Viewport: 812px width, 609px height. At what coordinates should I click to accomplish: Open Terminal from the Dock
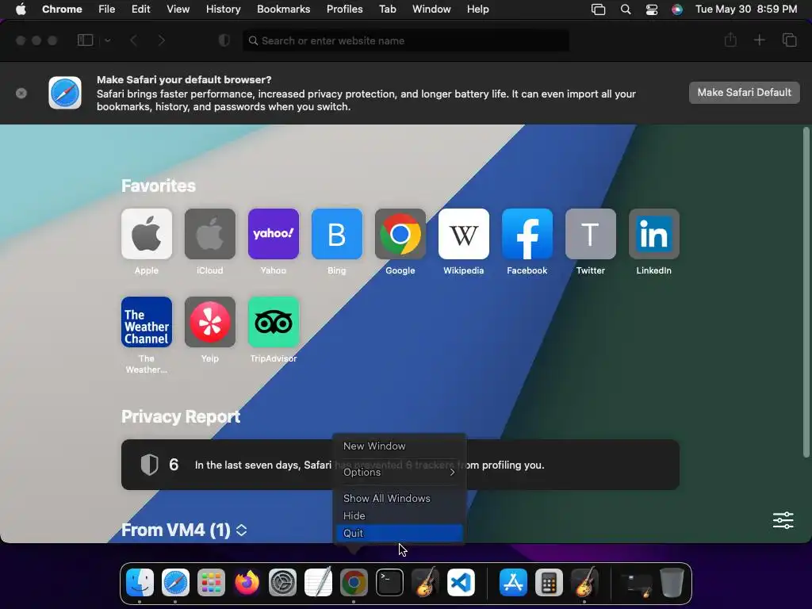click(389, 583)
